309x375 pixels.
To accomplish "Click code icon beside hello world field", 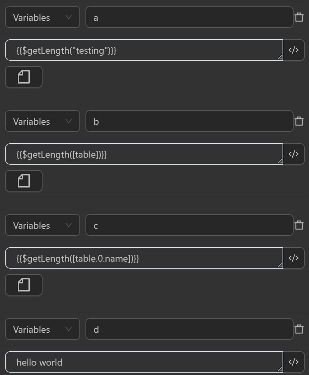I will 294,362.
